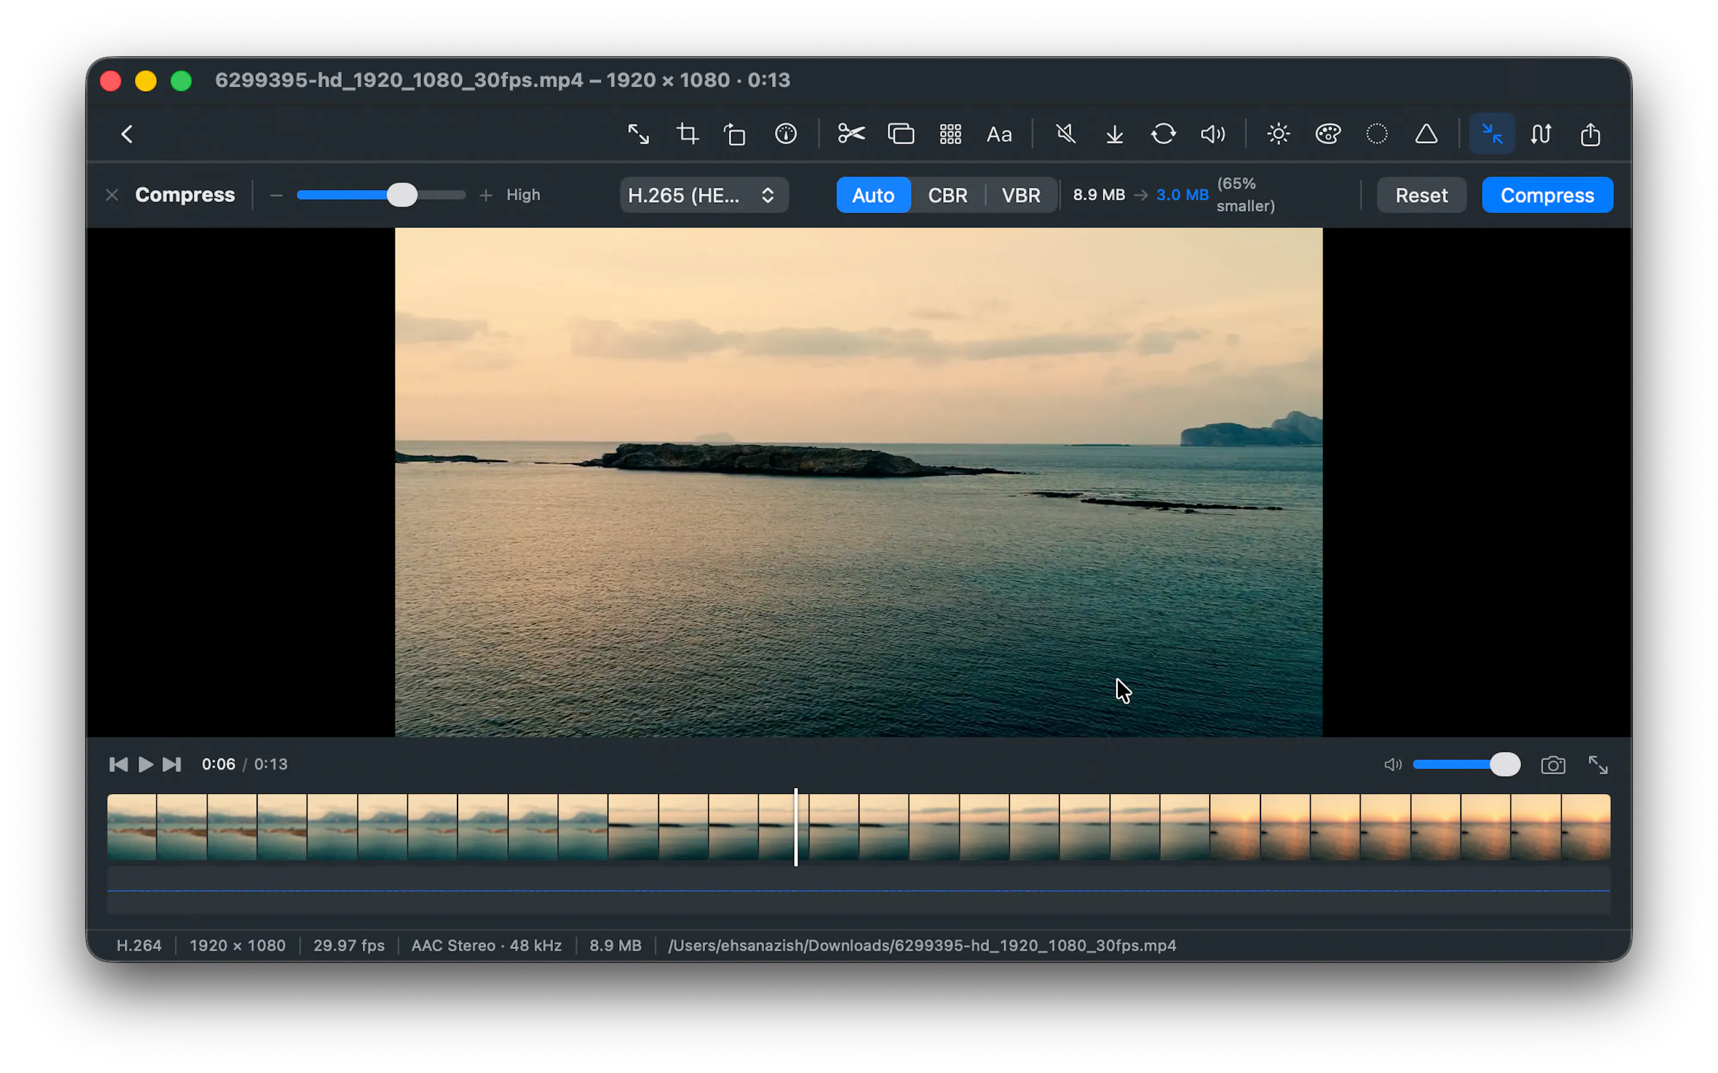Viewport: 1718px width, 1073px height.
Task: Decrease quality with the minus button
Action: (277, 195)
